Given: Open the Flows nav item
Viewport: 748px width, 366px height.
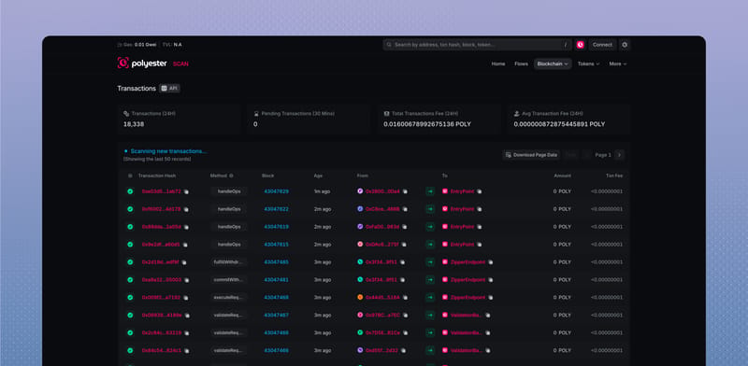Looking at the screenshot, I should 521,63.
